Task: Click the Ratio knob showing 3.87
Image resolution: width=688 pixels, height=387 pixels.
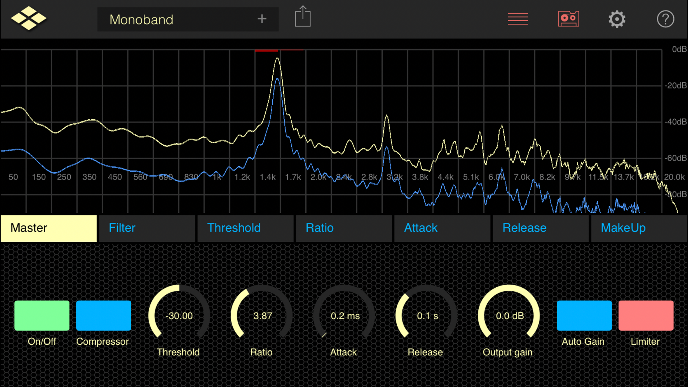Action: [262, 315]
